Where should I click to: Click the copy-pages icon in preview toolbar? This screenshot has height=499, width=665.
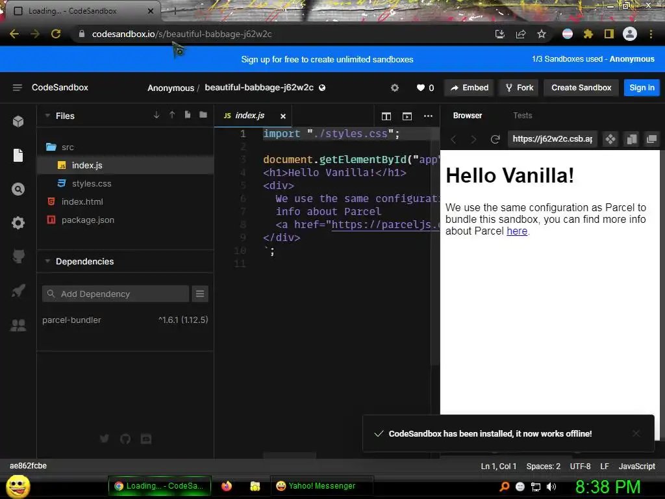pyautogui.click(x=631, y=139)
